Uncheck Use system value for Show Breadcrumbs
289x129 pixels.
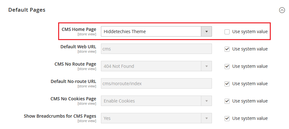[227, 118]
